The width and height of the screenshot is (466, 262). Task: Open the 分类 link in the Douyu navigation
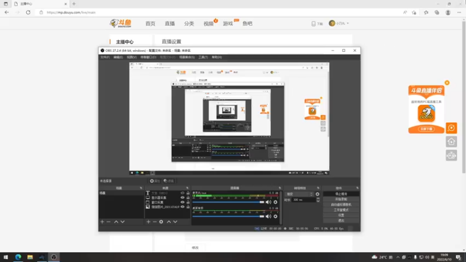click(x=189, y=23)
